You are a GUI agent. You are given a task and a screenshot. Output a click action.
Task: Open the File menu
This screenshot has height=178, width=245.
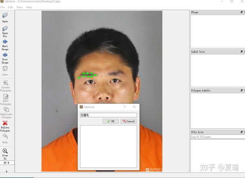[x=2, y=7]
